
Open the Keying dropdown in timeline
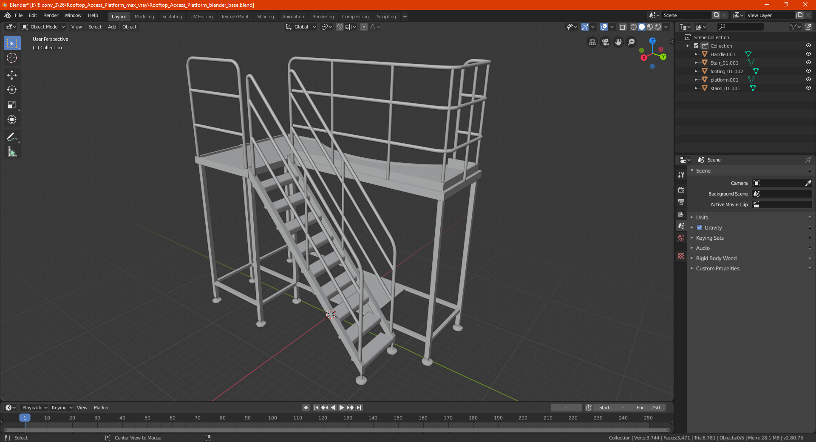(62, 408)
